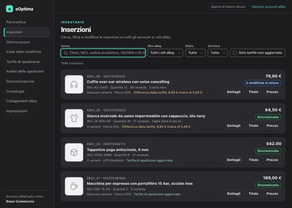Viewport: 292px width, 208px height.
Task: Open Dettagli for Cuffie over-ear listing
Action: [234, 92]
